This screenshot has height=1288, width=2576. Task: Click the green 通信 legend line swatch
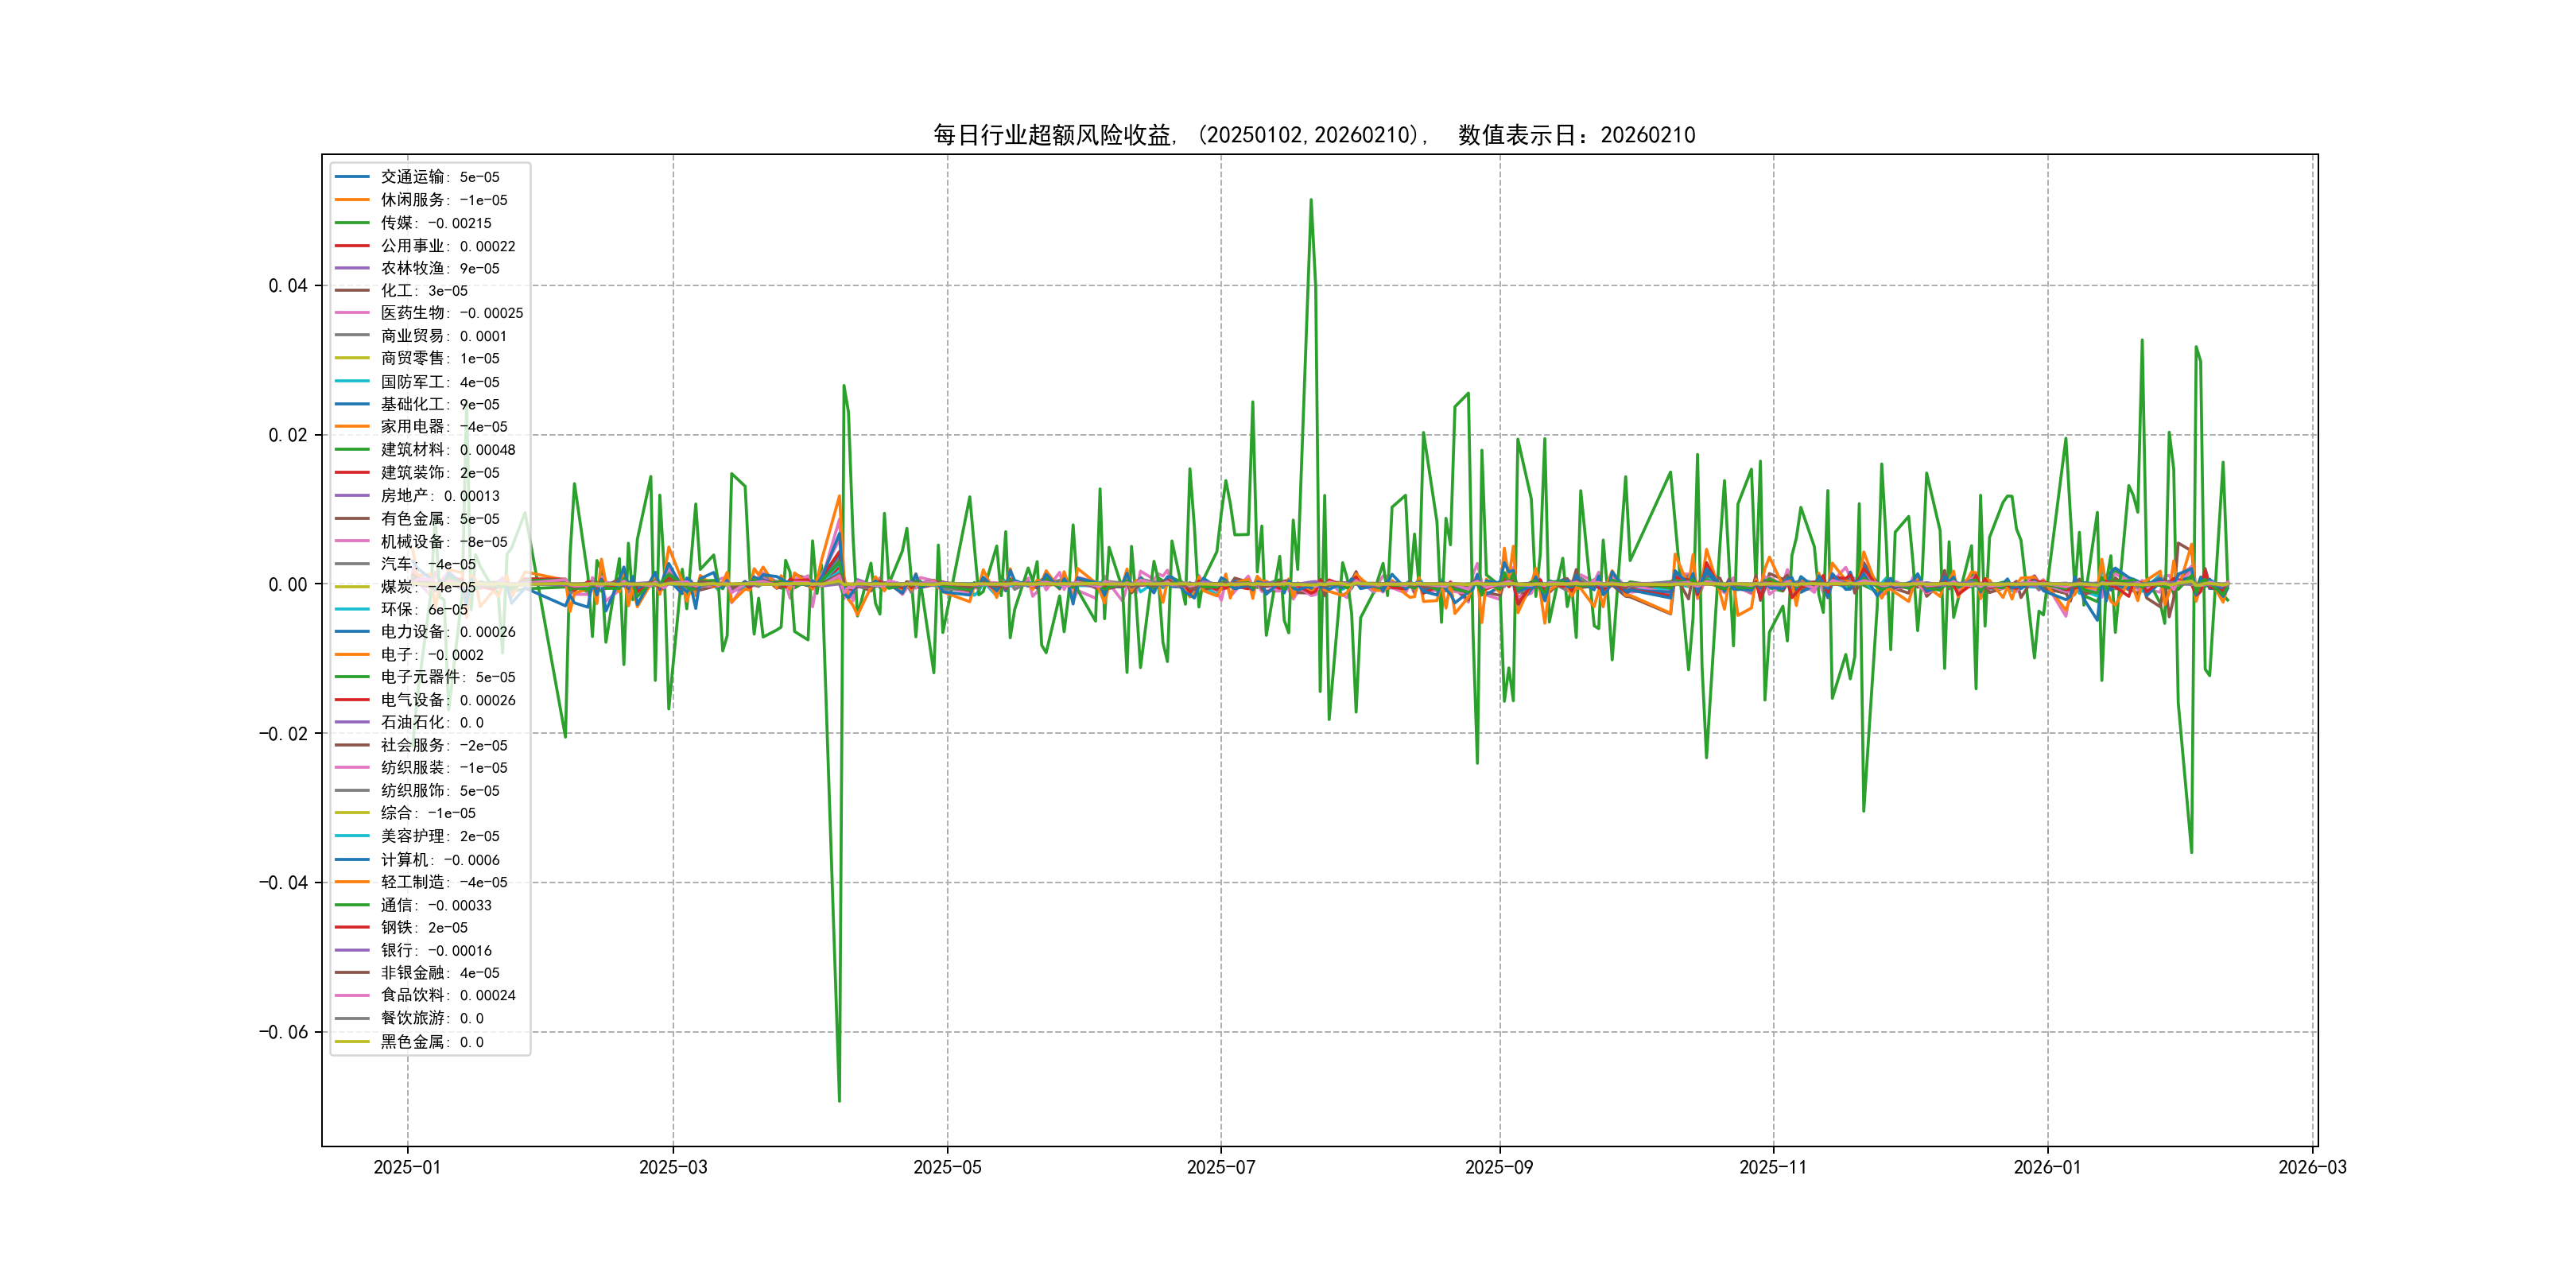(352, 905)
